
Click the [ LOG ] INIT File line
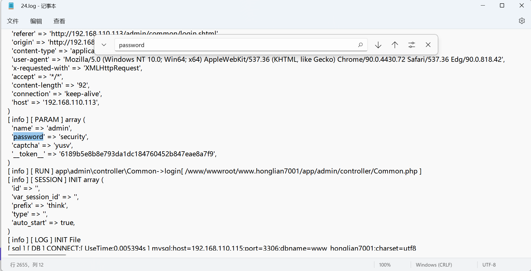[x=44, y=240]
